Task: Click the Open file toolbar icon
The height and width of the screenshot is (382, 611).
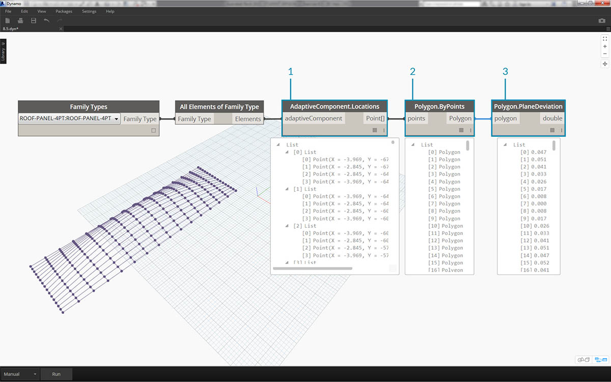Action: tap(20, 21)
